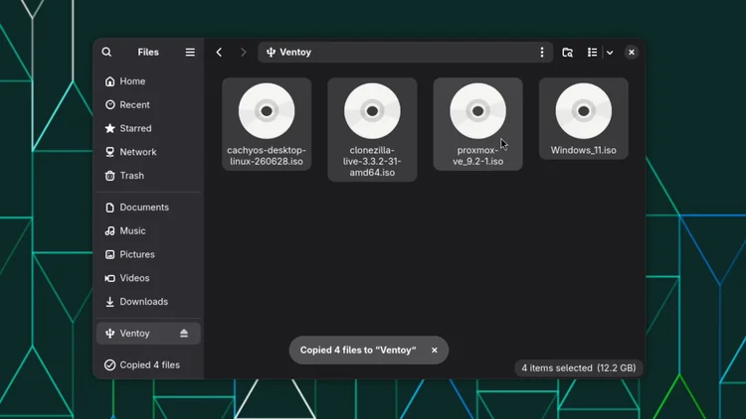The image size is (746, 419).
Task: Click the Documents page icon in sidebar
Action: pyautogui.click(x=109, y=208)
